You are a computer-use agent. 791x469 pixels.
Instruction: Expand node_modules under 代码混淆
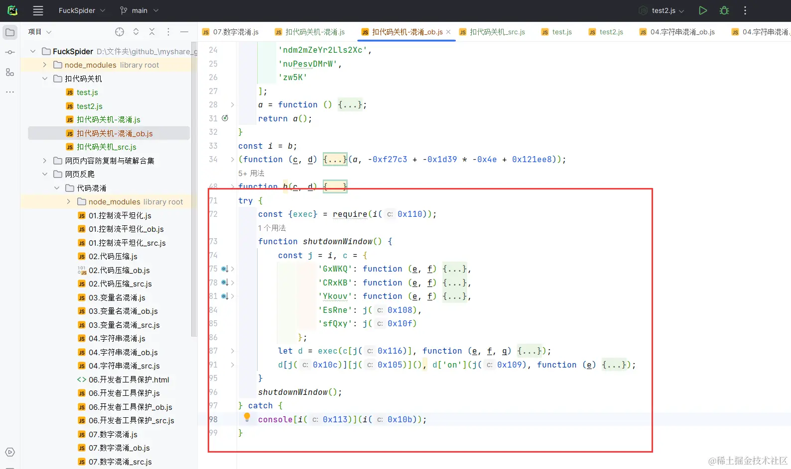69,202
